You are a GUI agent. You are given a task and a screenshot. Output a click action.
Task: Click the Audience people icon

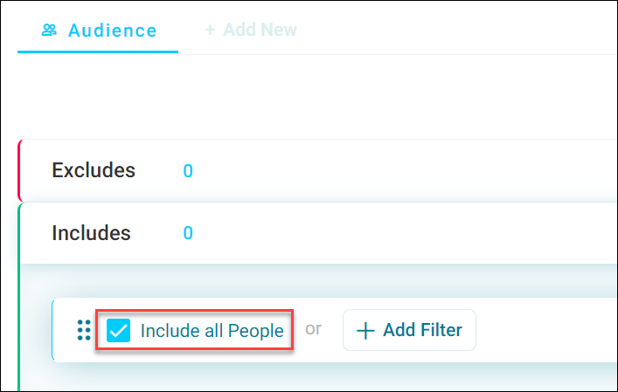coord(49,30)
